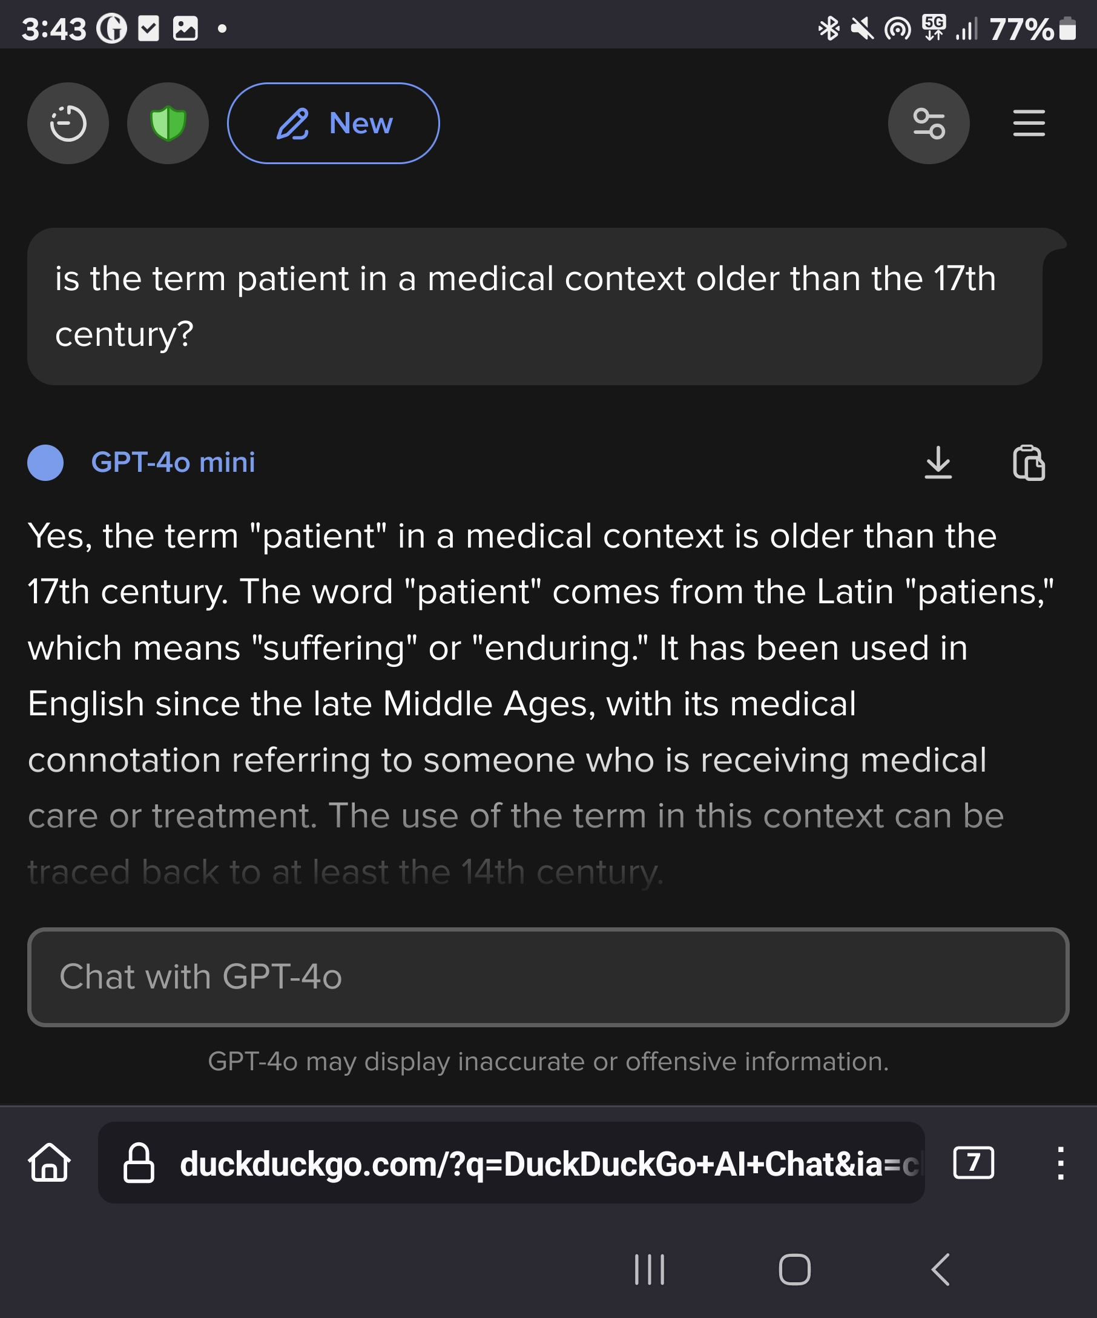Tap the green privacy shield icon
Viewport: 1097px width, 1318px height.
168,123
